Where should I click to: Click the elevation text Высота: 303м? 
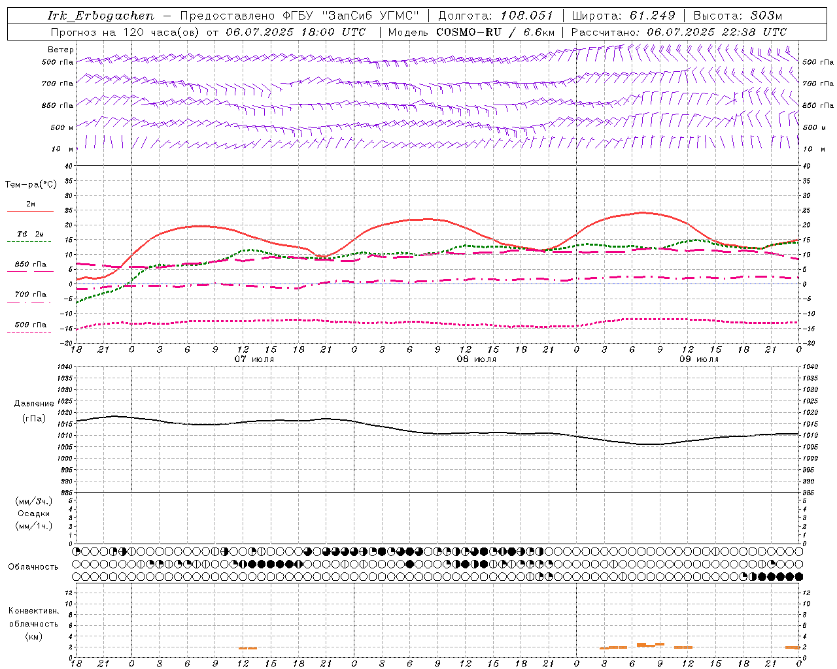tap(738, 16)
